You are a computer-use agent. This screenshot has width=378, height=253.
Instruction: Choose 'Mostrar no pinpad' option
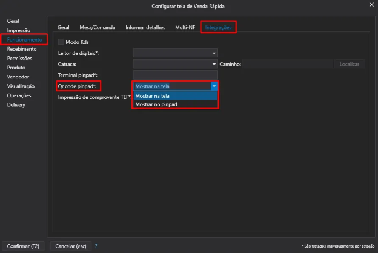coord(174,104)
